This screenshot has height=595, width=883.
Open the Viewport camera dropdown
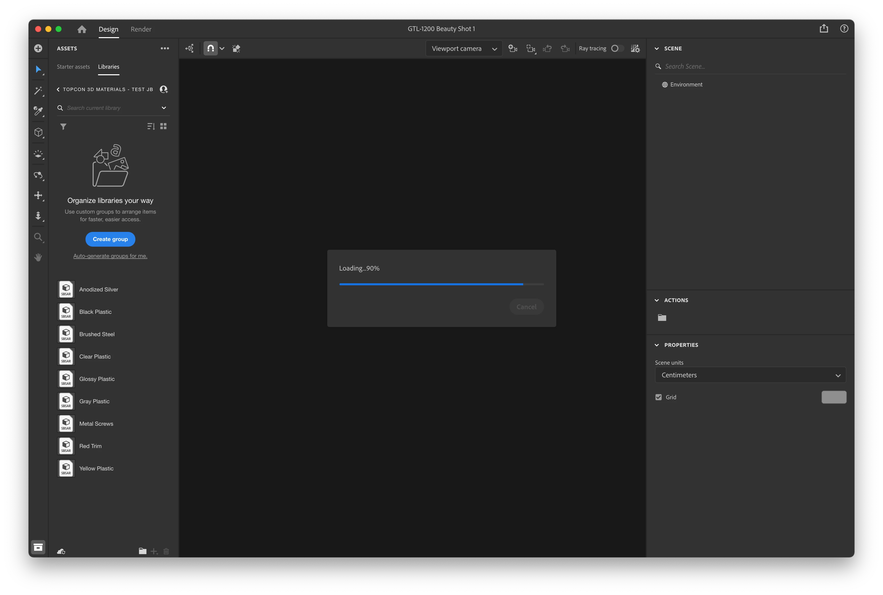tap(464, 49)
